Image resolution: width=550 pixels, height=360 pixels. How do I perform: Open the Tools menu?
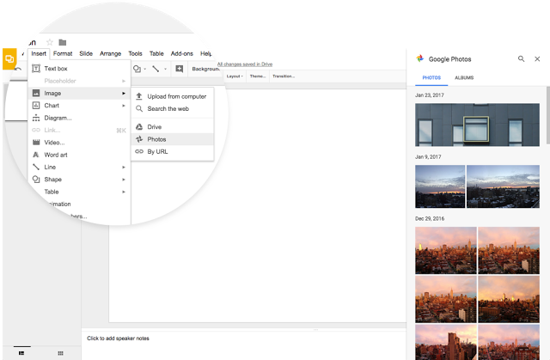click(135, 53)
